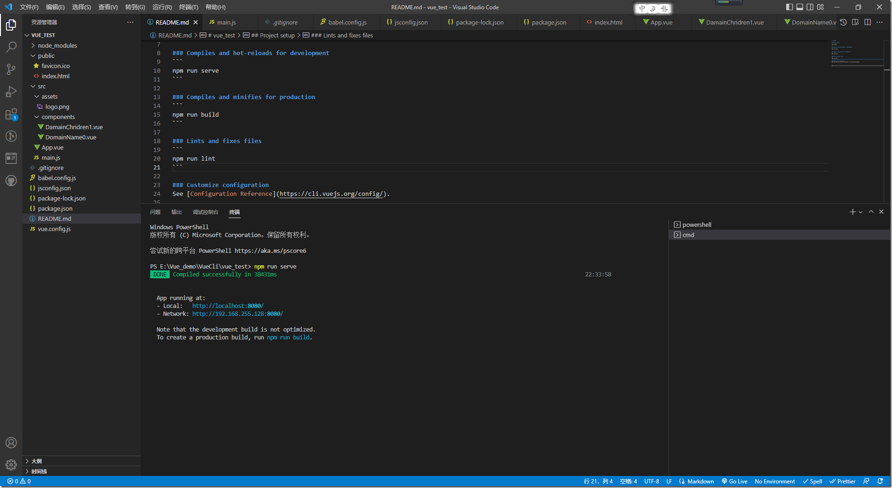The width and height of the screenshot is (892, 488).
Task: Create a new terminal with plus icon
Action: coord(852,212)
